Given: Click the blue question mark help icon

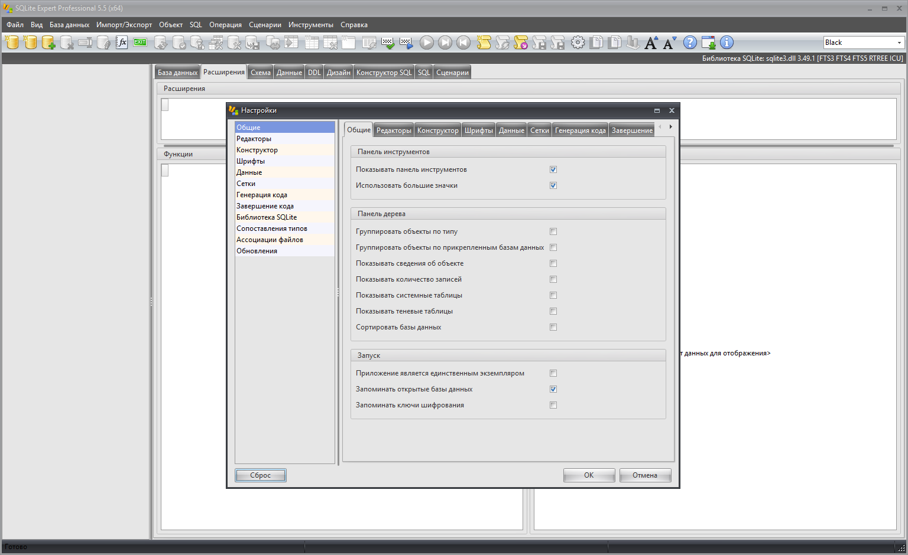Looking at the screenshot, I should coord(690,43).
